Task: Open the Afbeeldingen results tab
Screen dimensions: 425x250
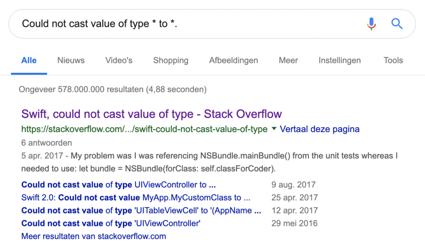Action: (x=233, y=61)
